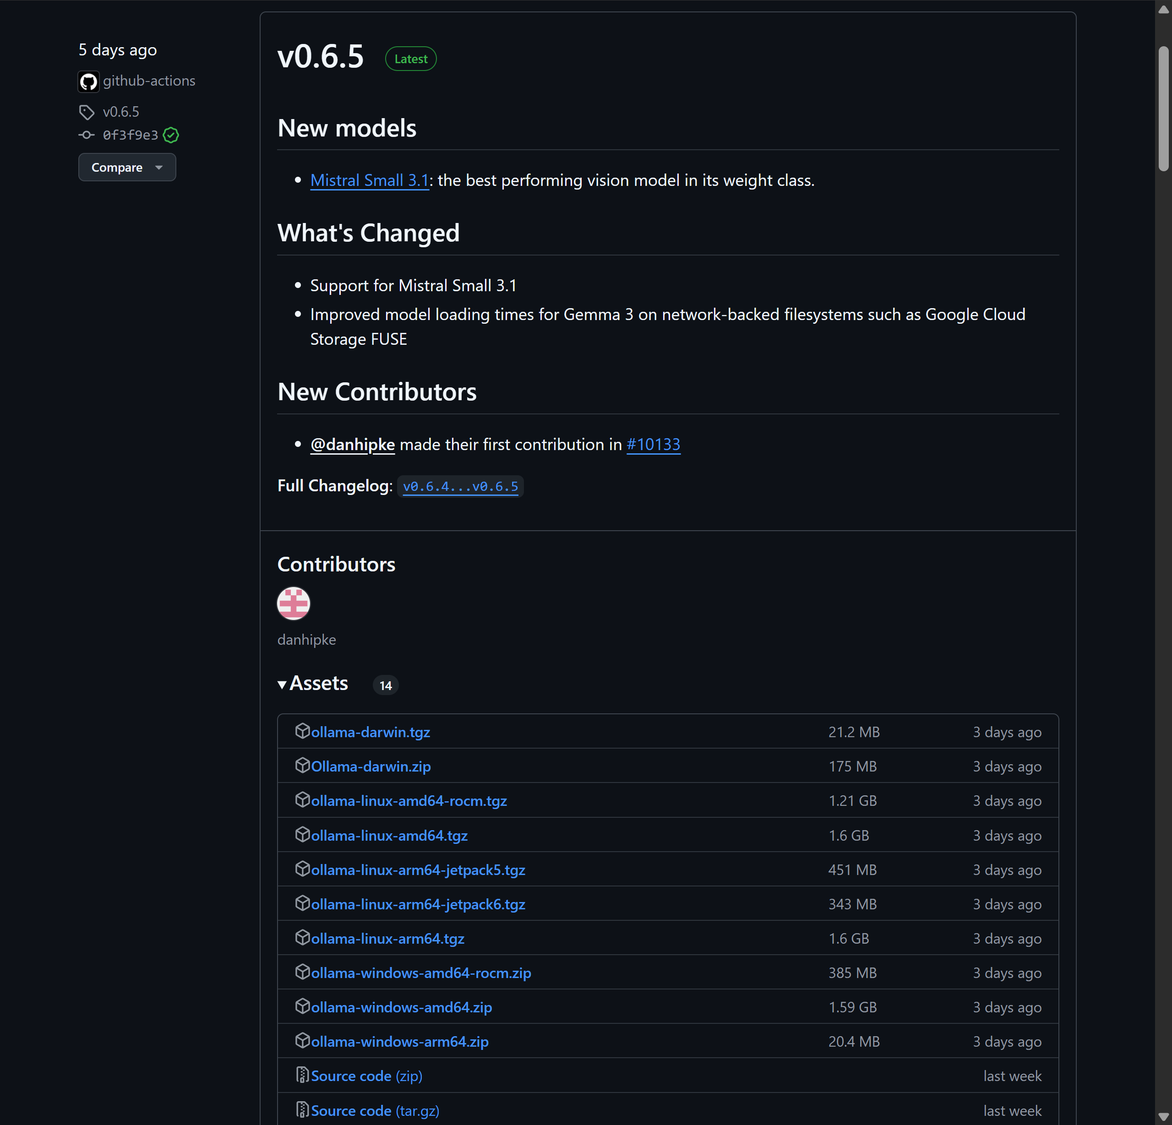
Task: Click the package icon for ollama-windows-amd64-rocm.zip
Action: pyautogui.click(x=303, y=972)
